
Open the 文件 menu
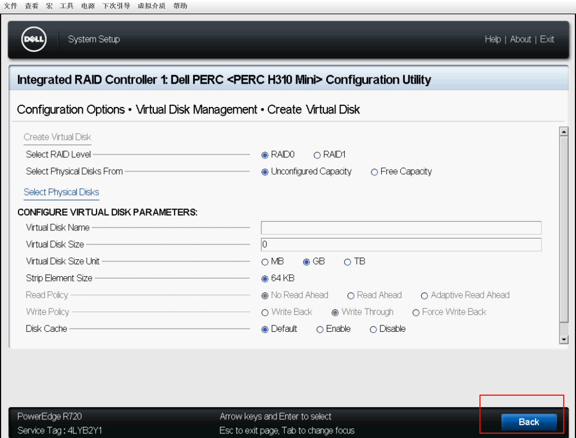click(10, 6)
